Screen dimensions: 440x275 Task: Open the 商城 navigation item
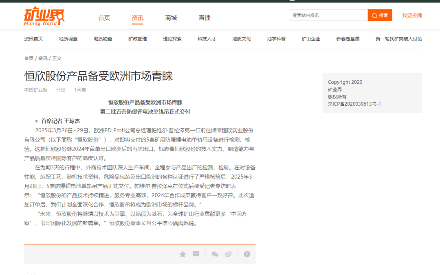[171, 18]
